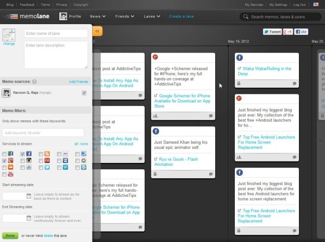
Task: Open search magnifier icon in search bar
Action: coord(246,17)
